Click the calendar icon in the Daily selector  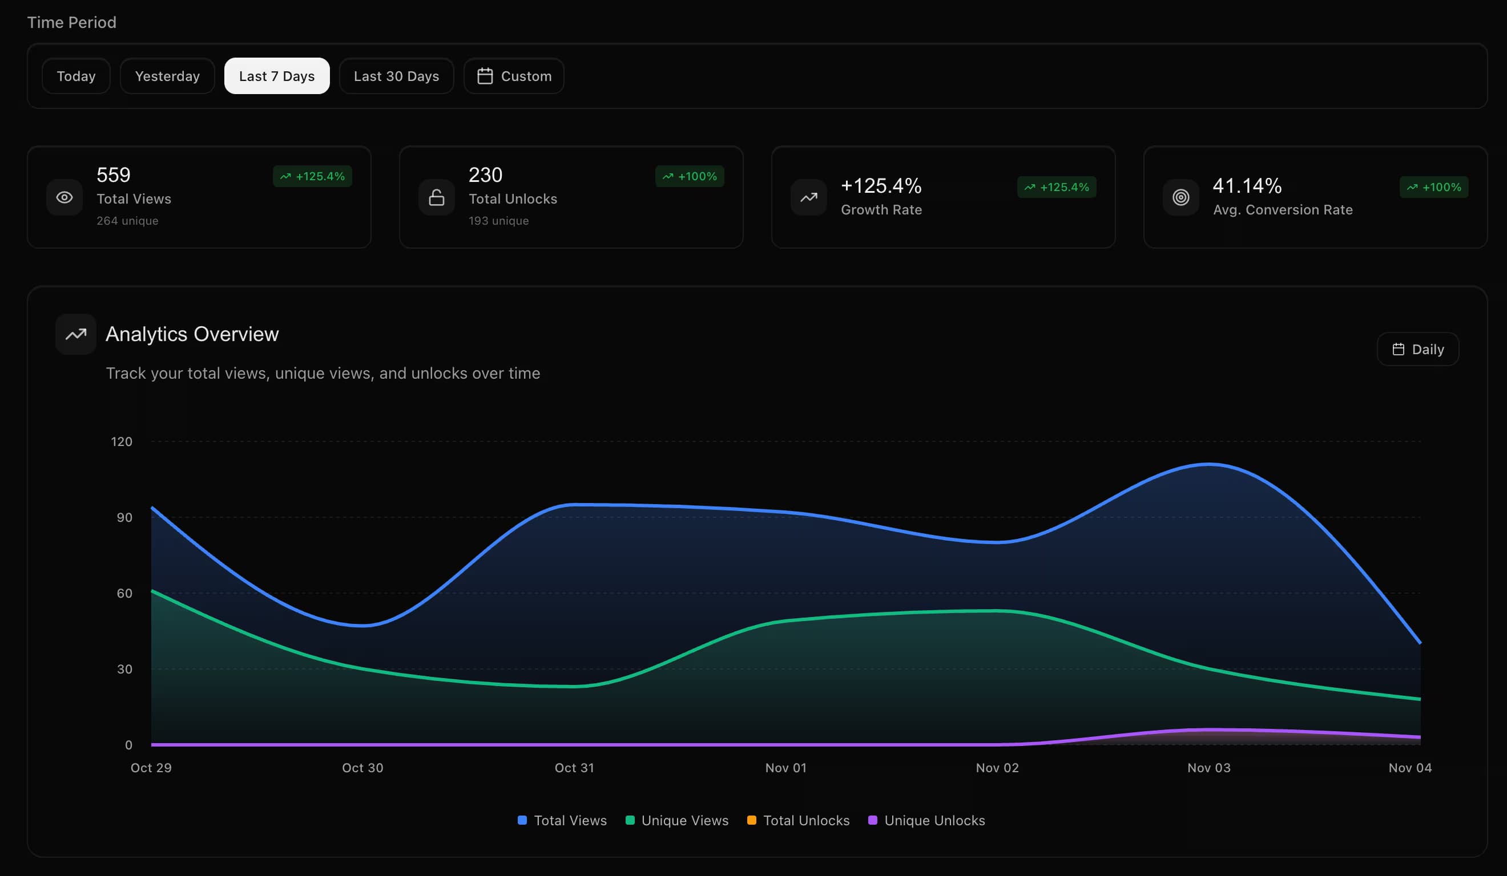point(1399,349)
